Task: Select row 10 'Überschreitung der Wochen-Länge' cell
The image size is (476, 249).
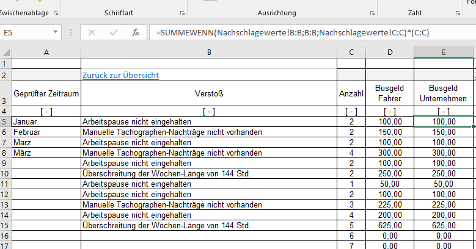Action: pos(209,173)
